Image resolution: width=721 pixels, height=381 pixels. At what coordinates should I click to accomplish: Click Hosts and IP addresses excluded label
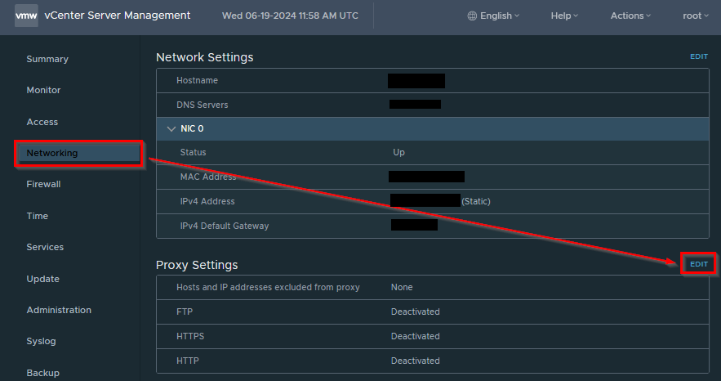(x=268, y=287)
